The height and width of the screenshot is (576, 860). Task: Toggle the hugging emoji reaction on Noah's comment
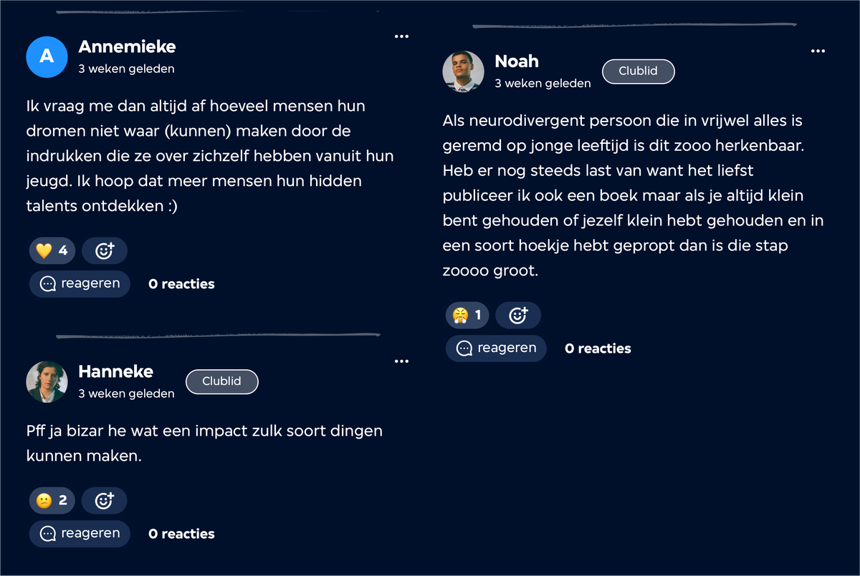pyautogui.click(x=468, y=315)
